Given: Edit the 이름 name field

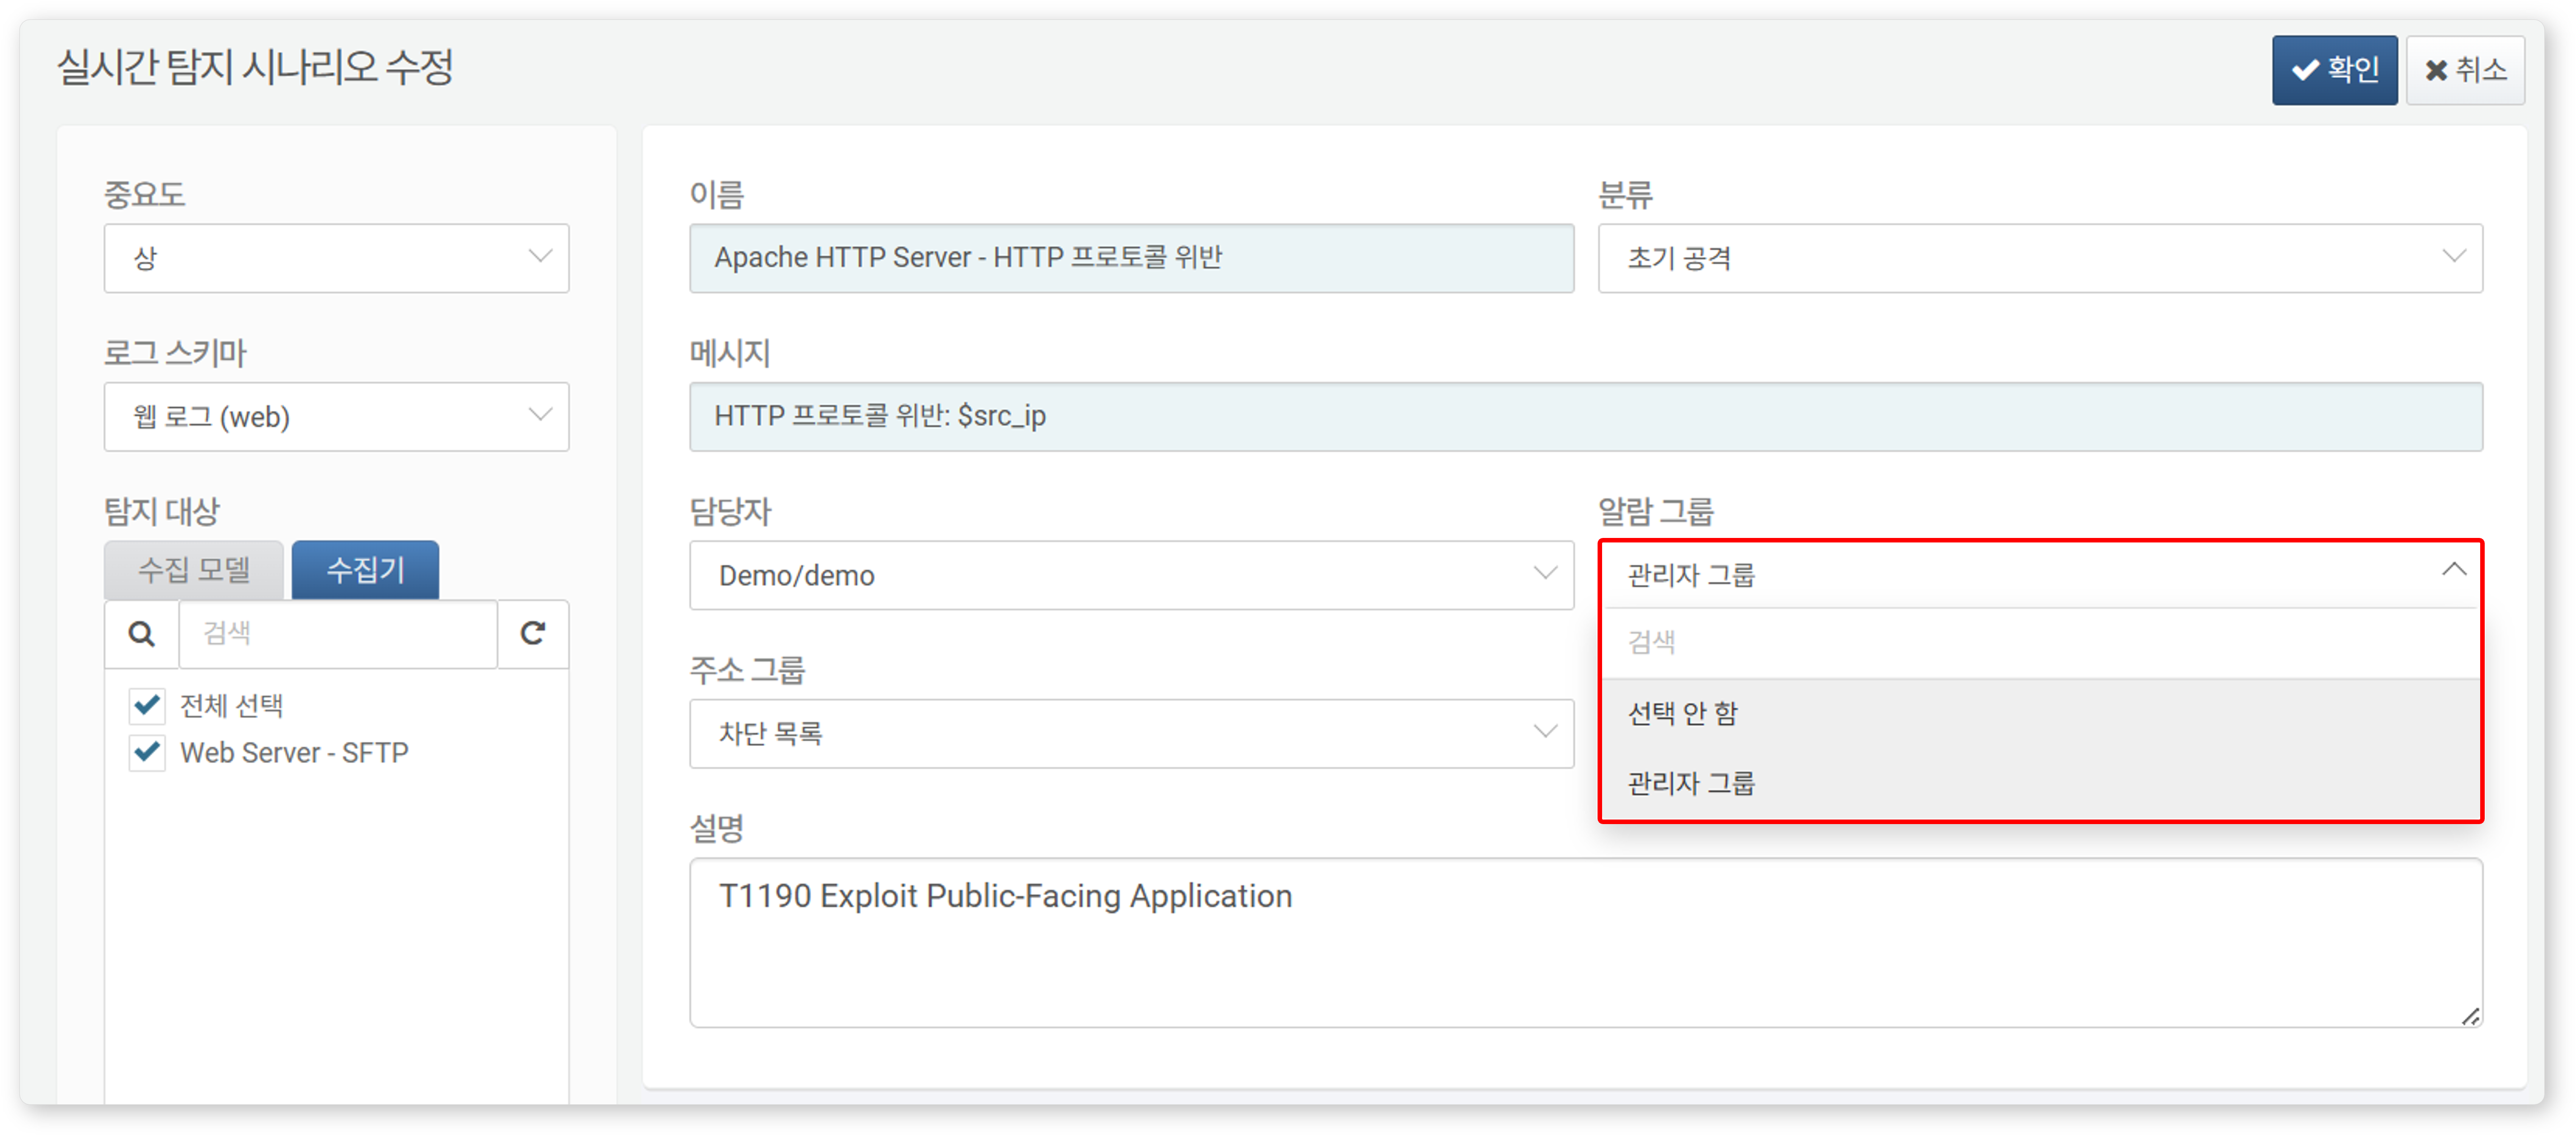Looking at the screenshot, I should pos(1131,258).
